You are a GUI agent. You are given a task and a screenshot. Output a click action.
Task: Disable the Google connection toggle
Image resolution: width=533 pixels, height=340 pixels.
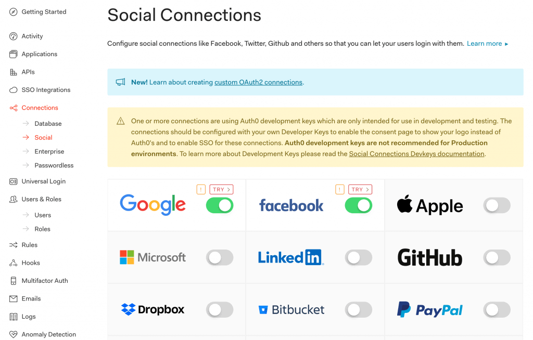coord(220,206)
